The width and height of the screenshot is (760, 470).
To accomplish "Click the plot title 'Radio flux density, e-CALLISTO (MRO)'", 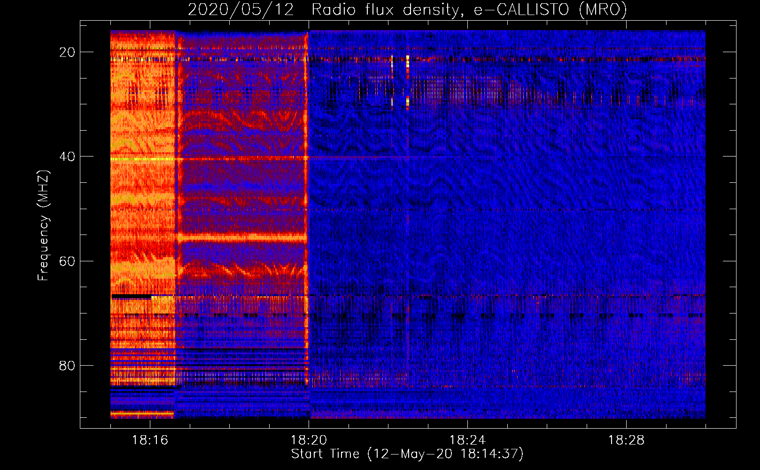I will pyautogui.click(x=469, y=10).
